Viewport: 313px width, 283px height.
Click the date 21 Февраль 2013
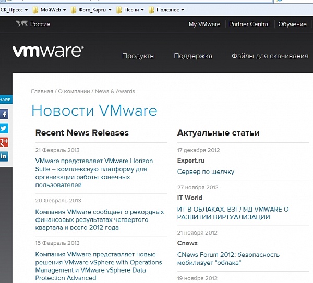click(x=57, y=150)
